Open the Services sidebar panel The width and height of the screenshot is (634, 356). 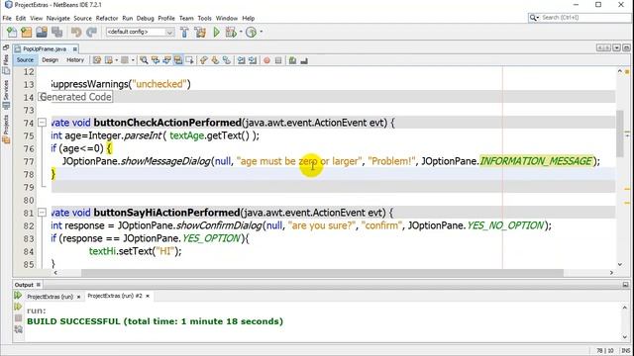click(x=6, y=94)
